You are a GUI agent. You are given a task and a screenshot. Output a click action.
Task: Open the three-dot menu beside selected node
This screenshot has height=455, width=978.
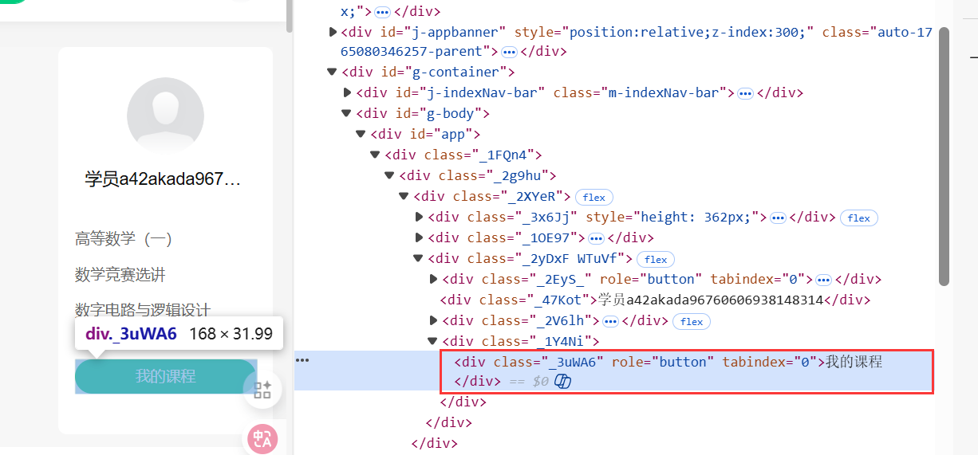[x=302, y=360]
